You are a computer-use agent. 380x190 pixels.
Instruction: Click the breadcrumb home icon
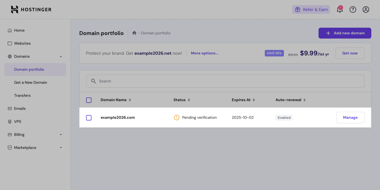(134, 33)
